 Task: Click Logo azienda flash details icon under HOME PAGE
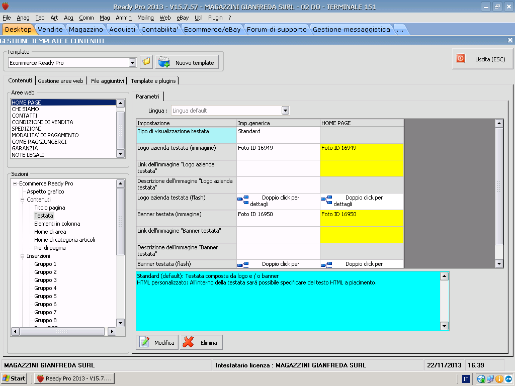pyautogui.click(x=326, y=200)
